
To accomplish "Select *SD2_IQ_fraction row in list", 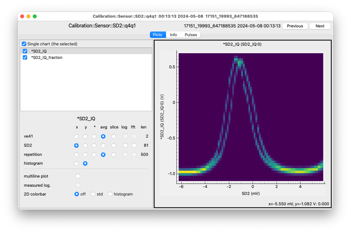I will click(86, 57).
